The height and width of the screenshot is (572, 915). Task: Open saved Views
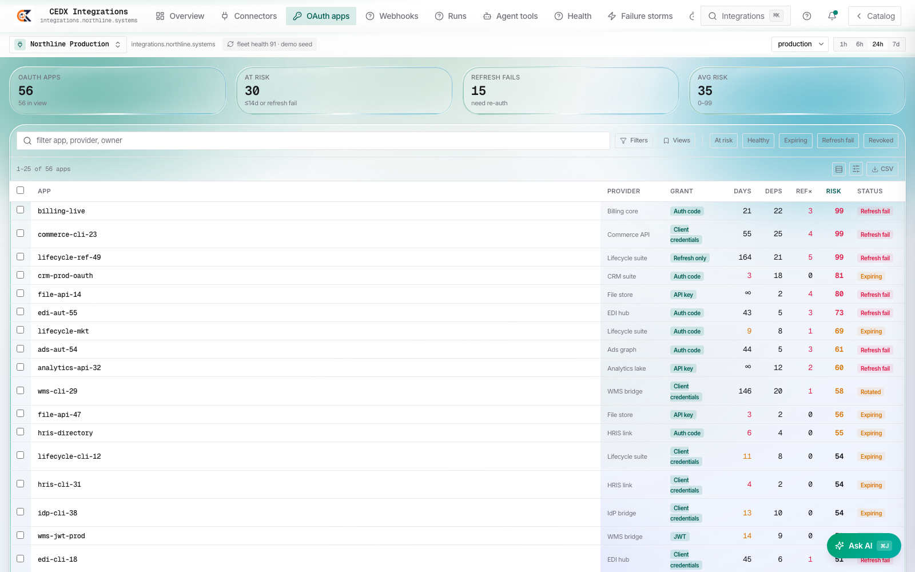point(677,141)
